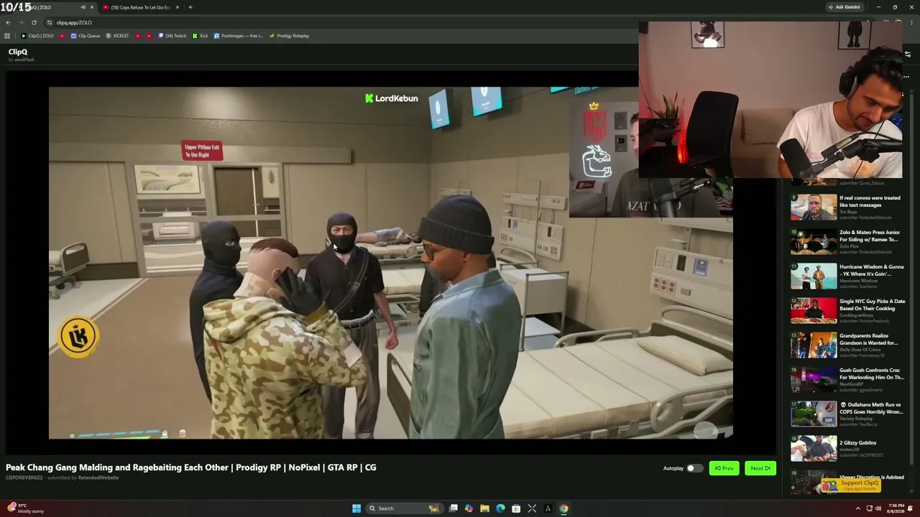
Task: Open queue clip 'Zolo & Mateo Press Junior'
Action: pyautogui.click(x=848, y=241)
